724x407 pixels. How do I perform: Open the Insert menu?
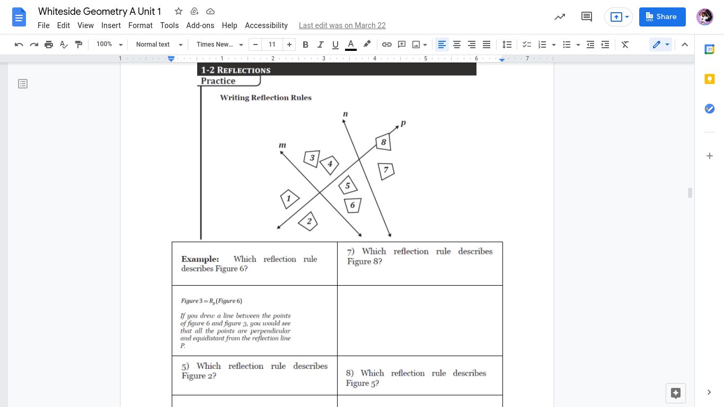pos(111,25)
